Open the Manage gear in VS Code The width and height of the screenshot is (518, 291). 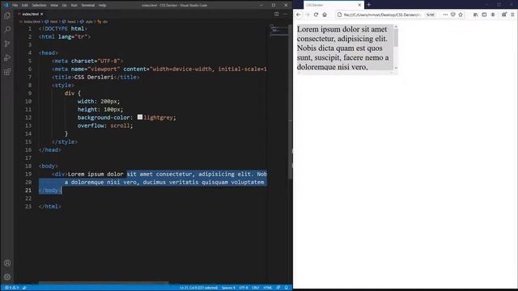[x=7, y=276]
